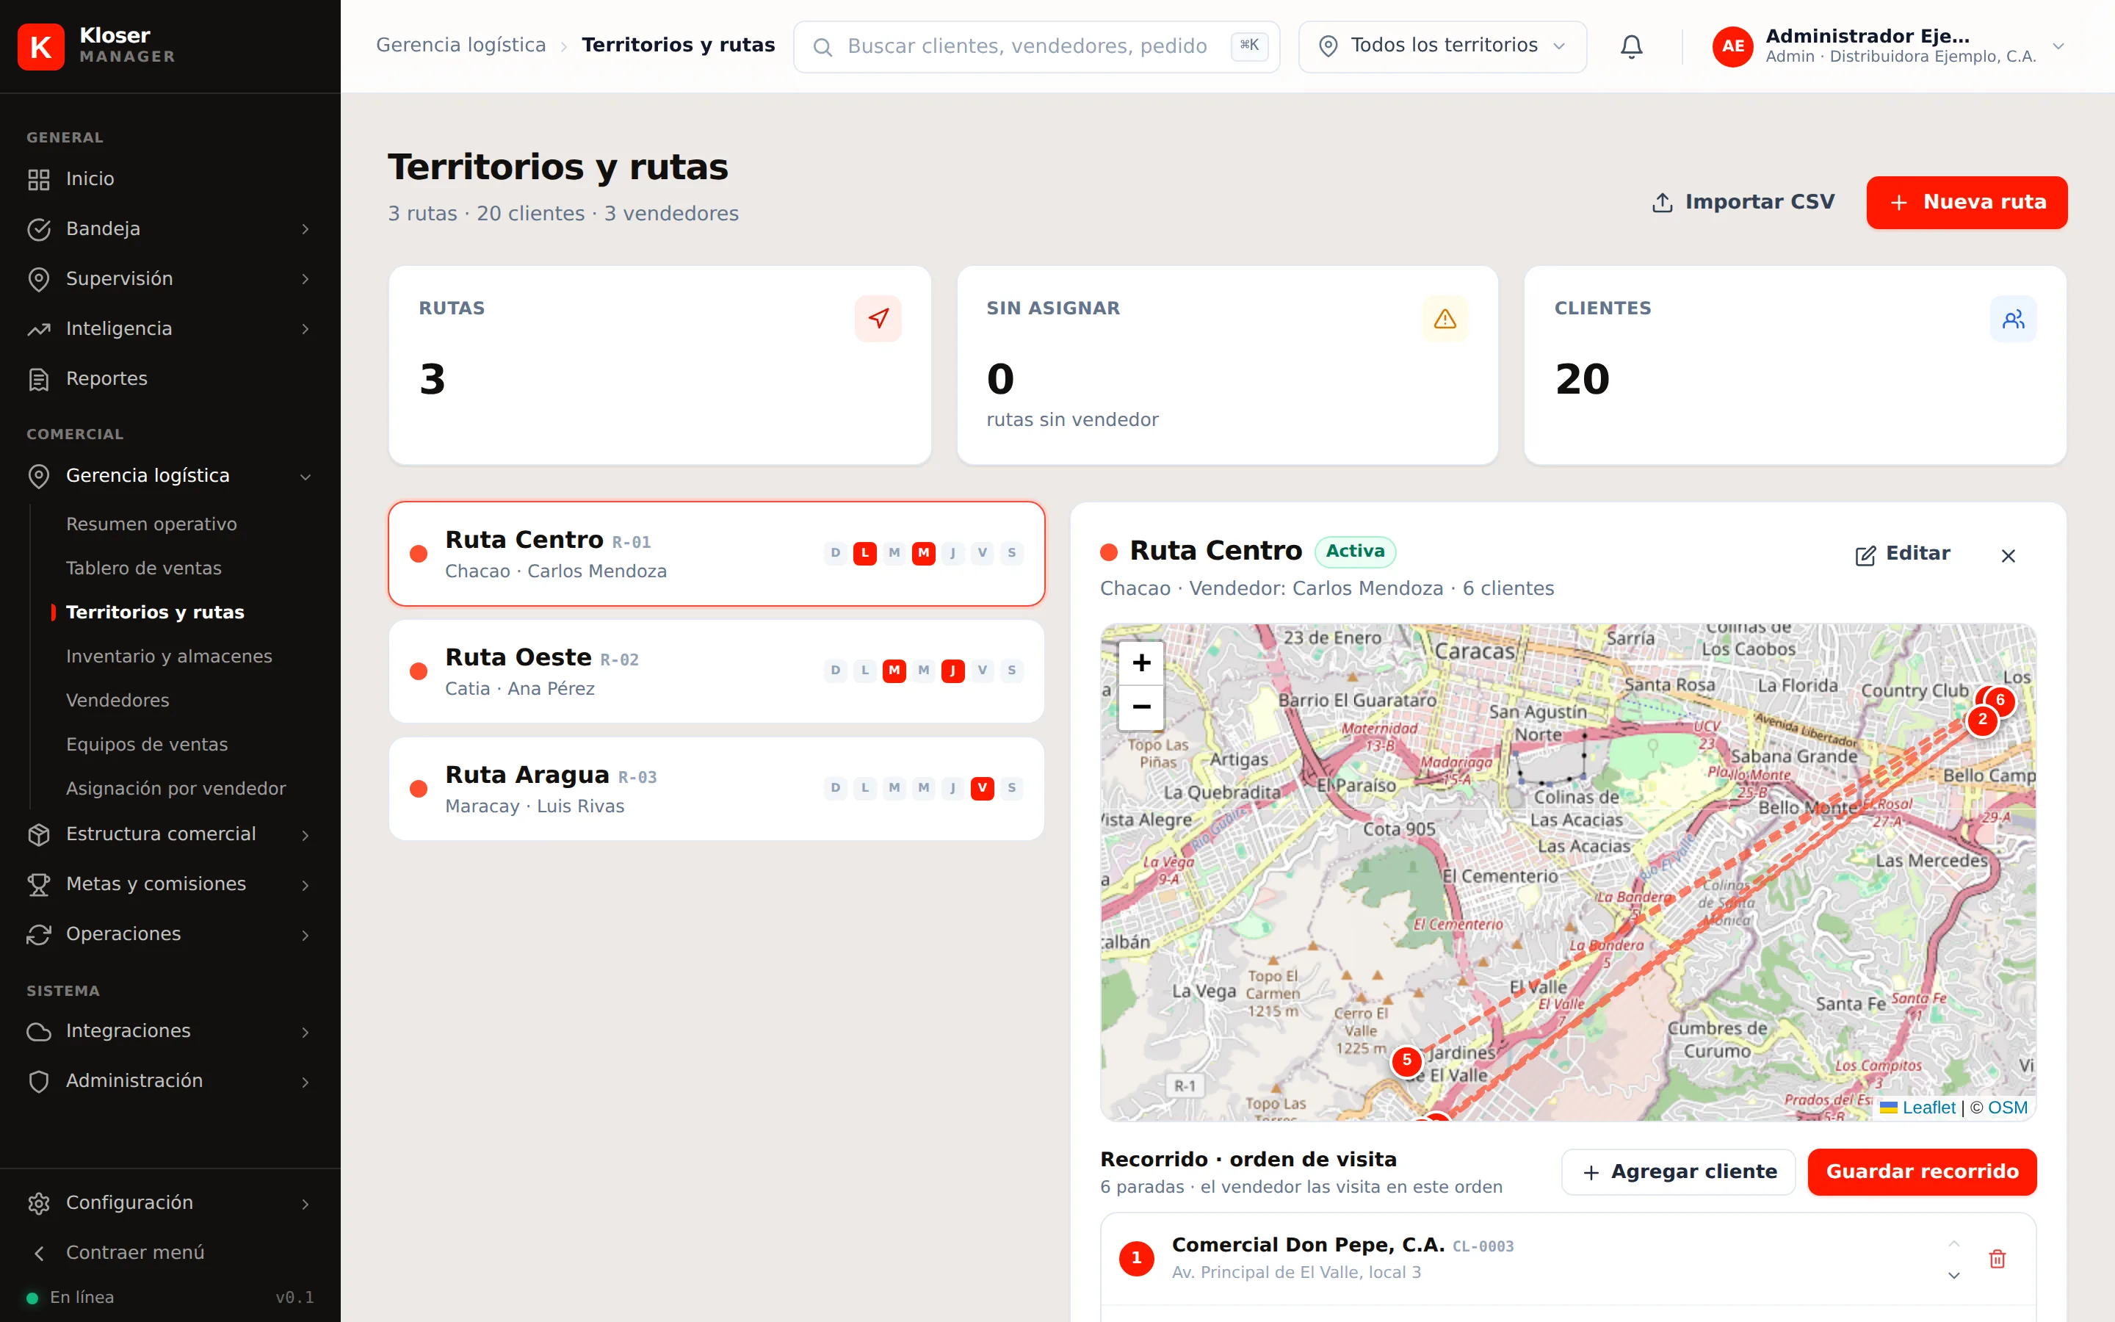Expand the Configuración section
Image resolution: width=2115 pixels, height=1322 pixels.
[170, 1203]
